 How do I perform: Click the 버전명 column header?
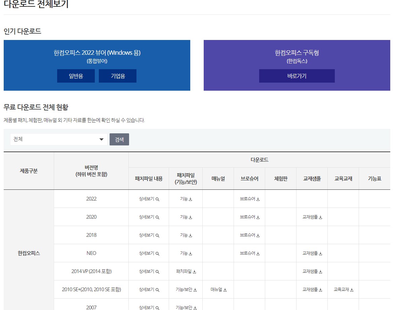[x=91, y=171]
